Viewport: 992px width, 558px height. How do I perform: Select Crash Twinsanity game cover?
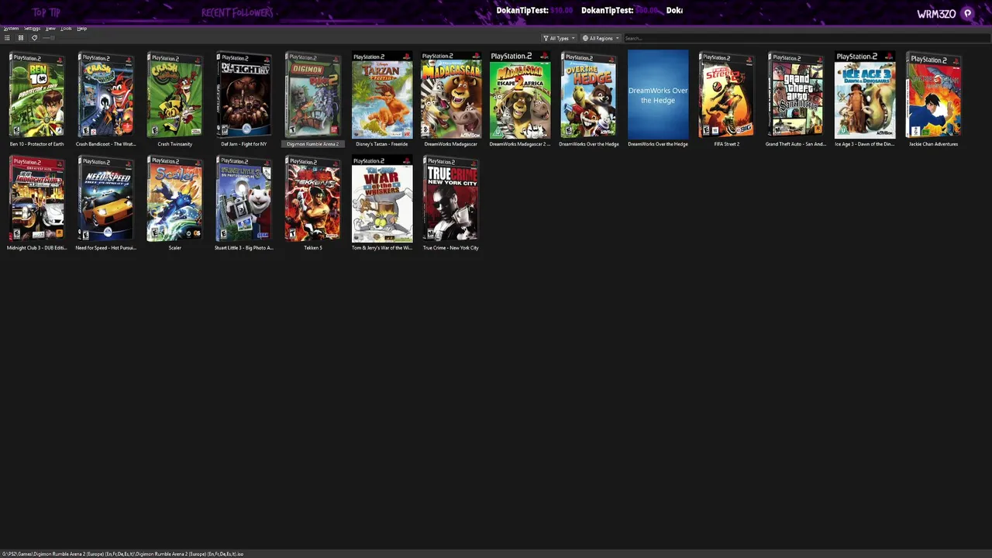pyautogui.click(x=174, y=95)
